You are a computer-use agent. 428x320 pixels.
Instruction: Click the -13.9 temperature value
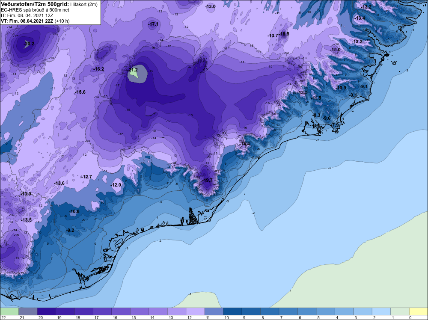[26, 194]
